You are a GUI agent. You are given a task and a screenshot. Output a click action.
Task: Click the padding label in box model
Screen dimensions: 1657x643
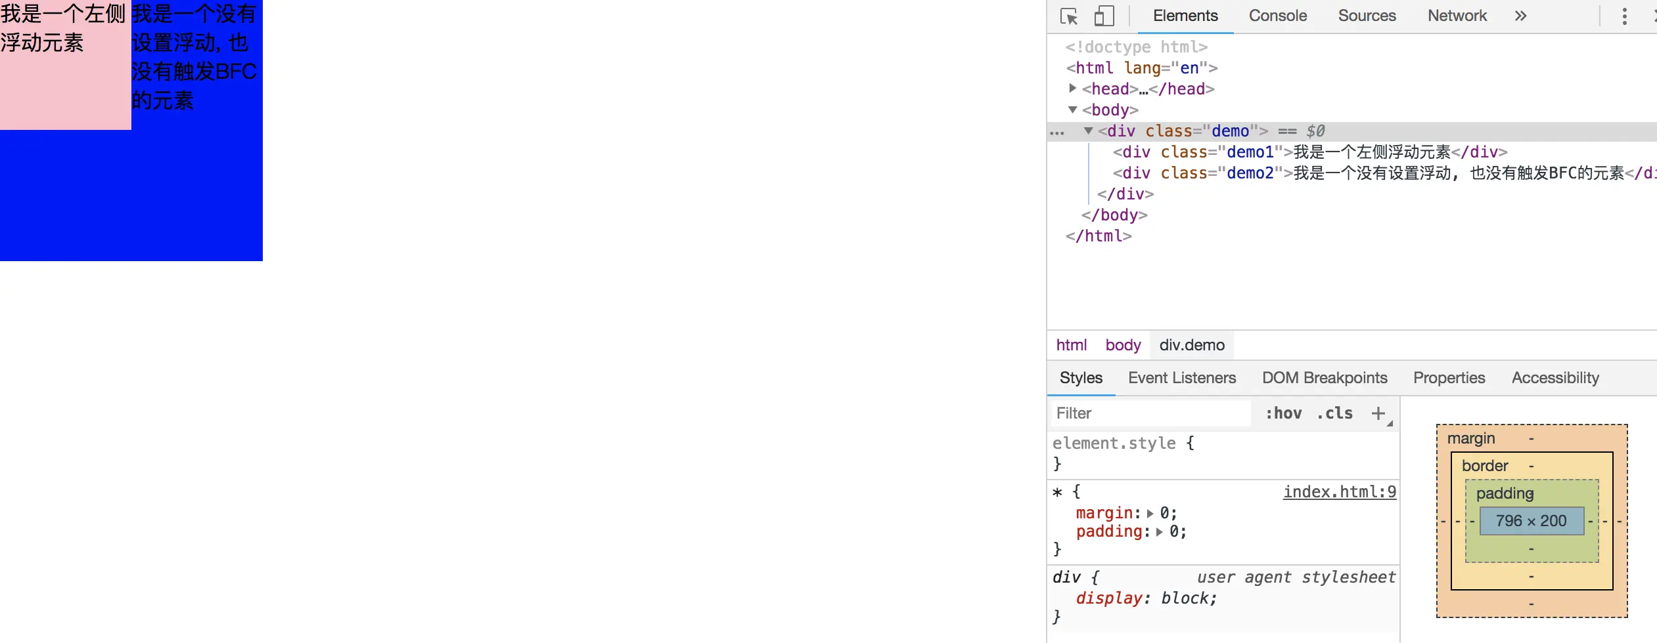[1505, 493]
